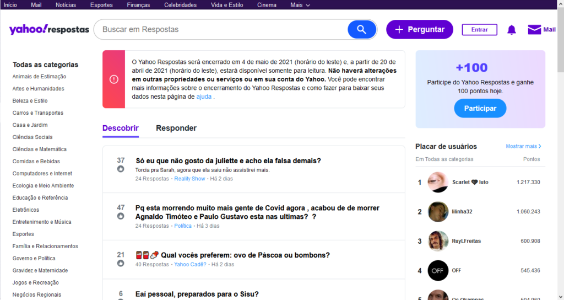The image size is (564, 300).
Task: Open Finanças in the top navigation
Action: click(138, 5)
